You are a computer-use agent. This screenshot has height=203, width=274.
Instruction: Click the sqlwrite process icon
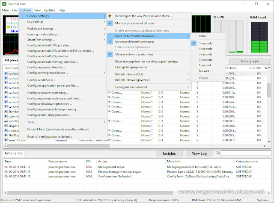(6, 116)
